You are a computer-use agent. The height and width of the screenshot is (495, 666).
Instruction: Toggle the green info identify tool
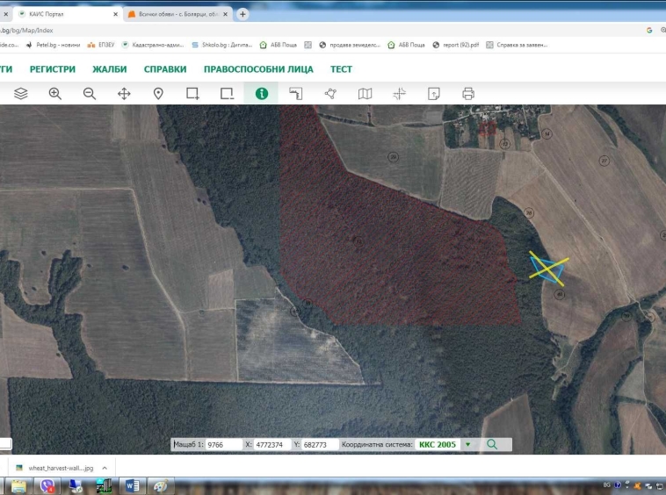tap(261, 94)
